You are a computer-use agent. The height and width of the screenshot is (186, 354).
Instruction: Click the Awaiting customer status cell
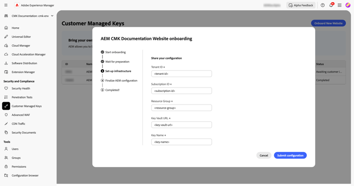329,72
